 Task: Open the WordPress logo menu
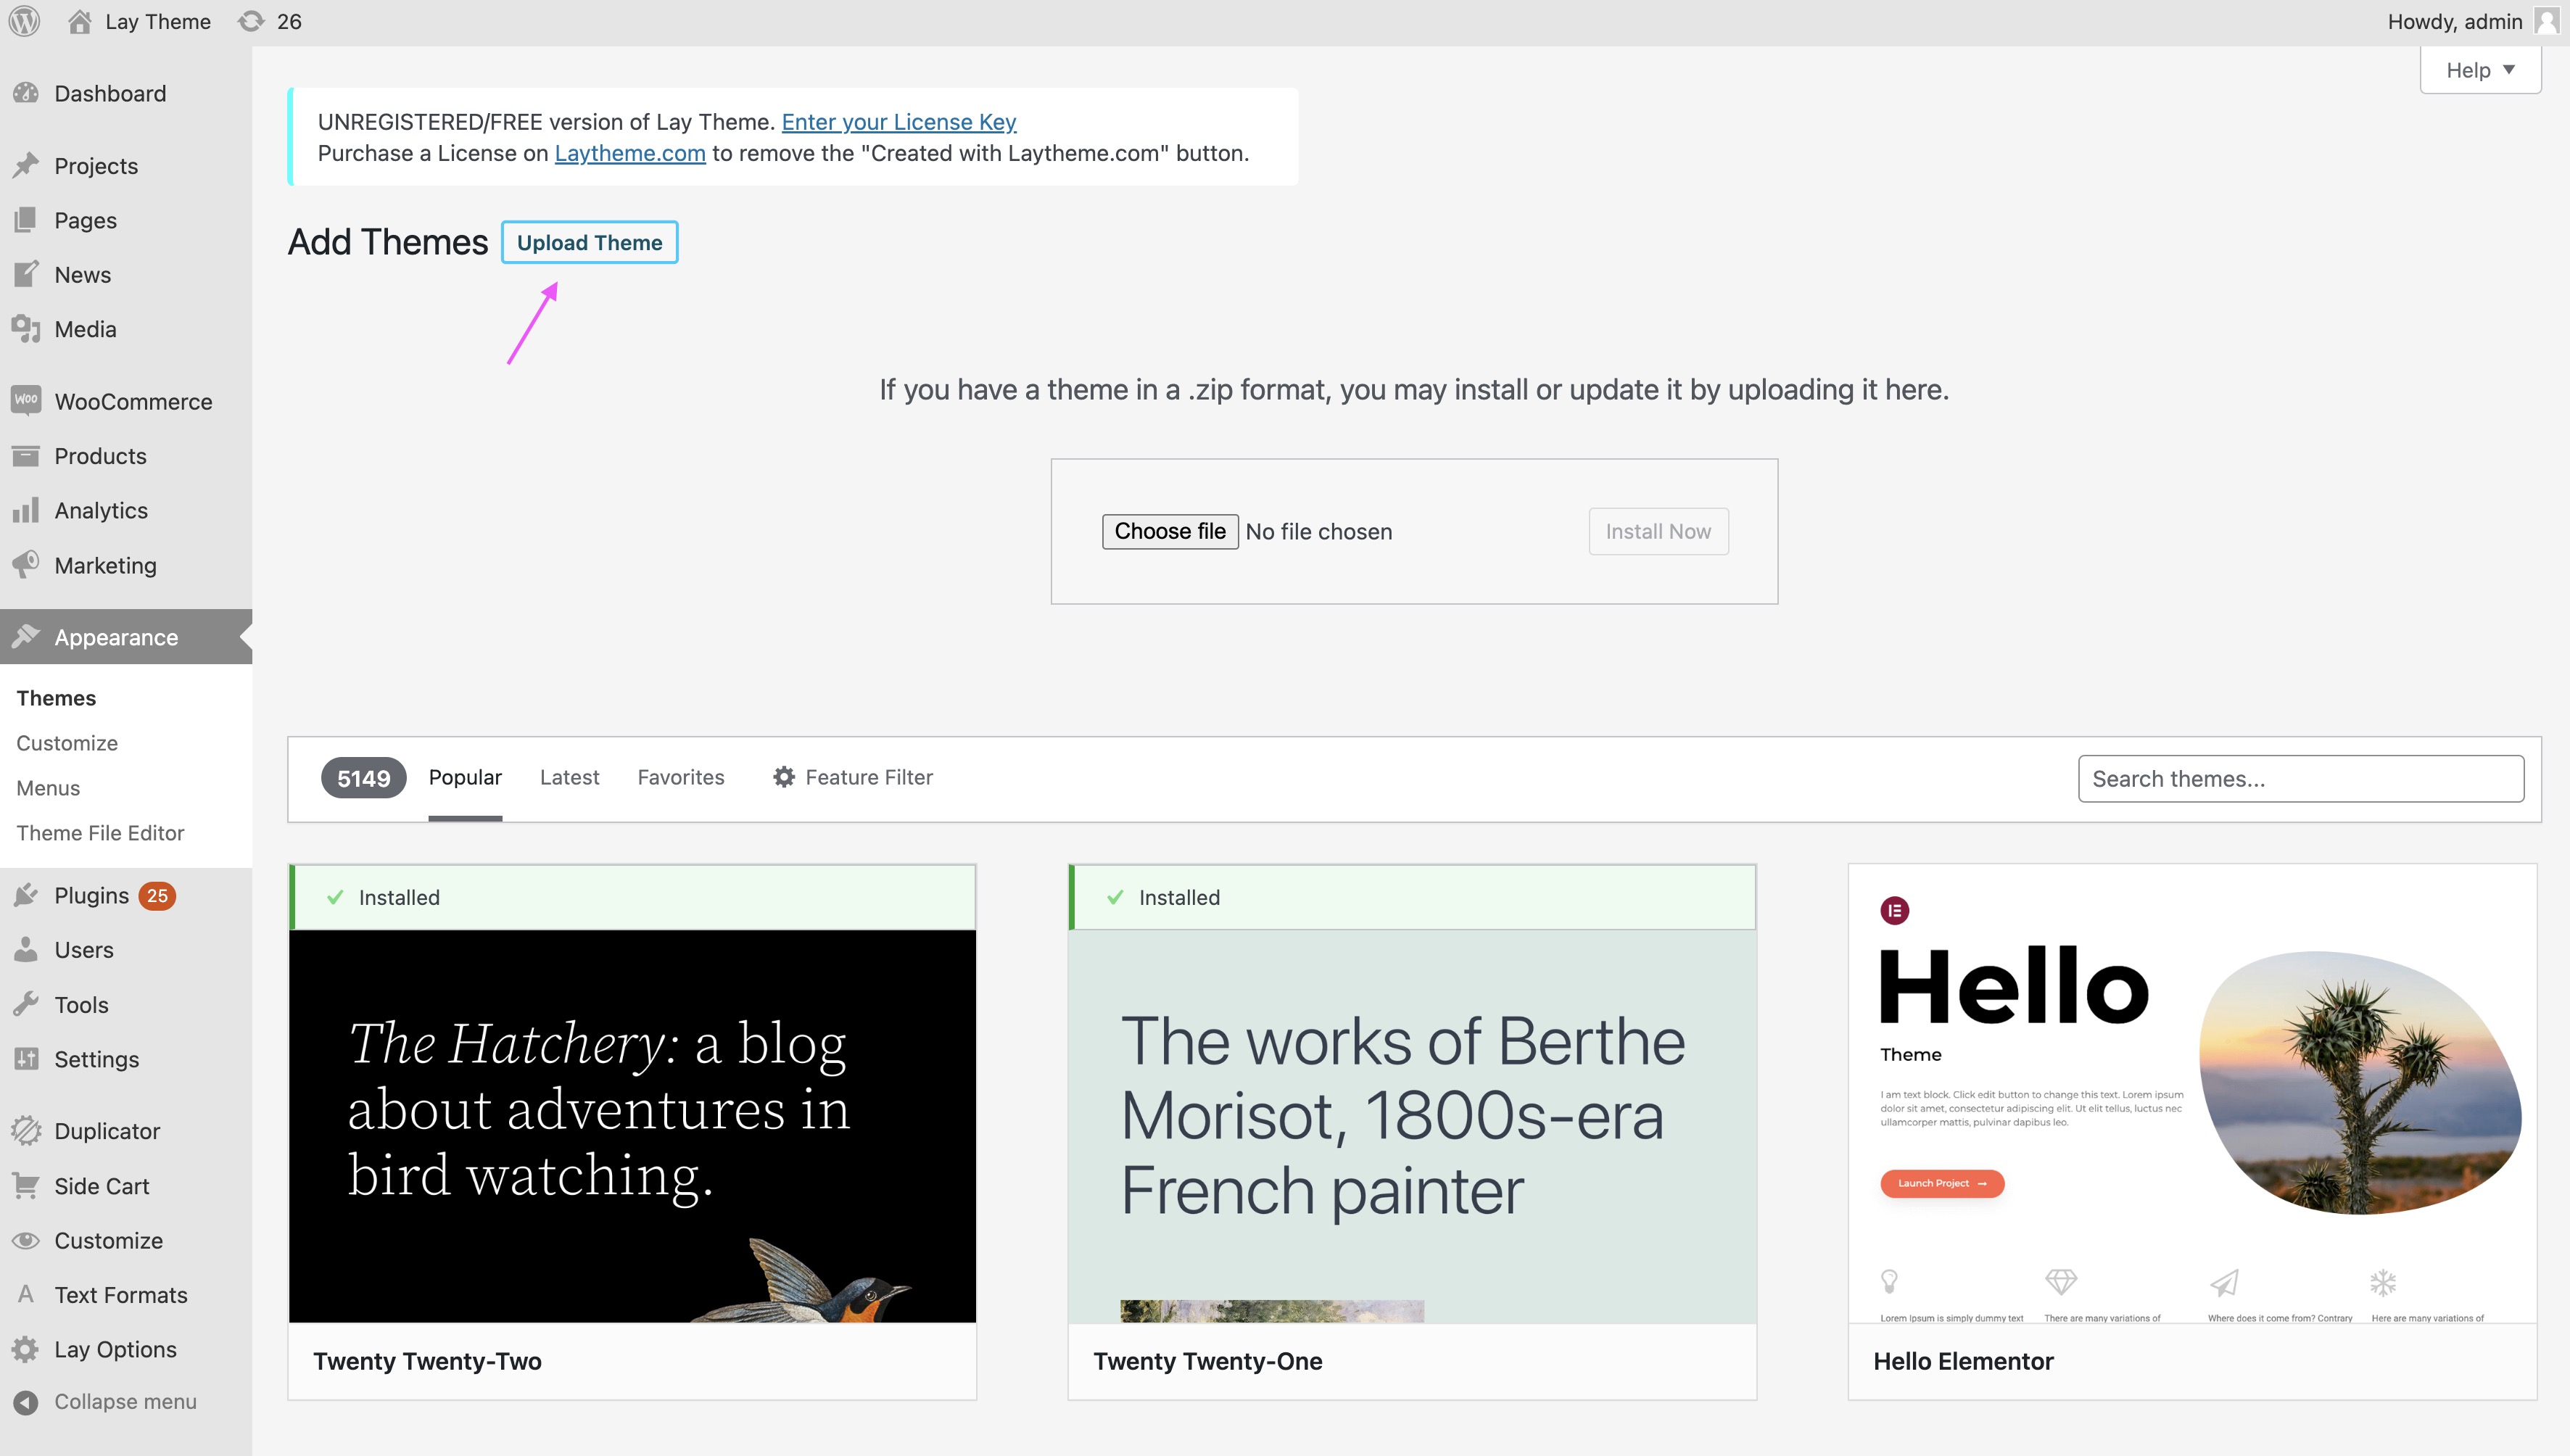24,21
